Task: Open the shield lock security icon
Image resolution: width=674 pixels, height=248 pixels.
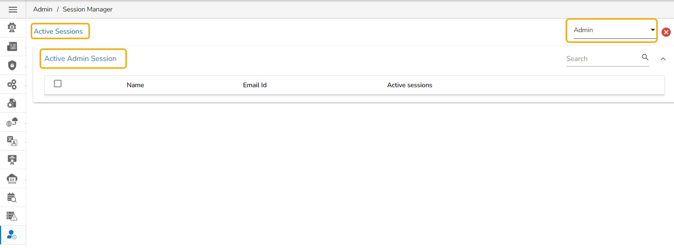Action: coord(12,65)
